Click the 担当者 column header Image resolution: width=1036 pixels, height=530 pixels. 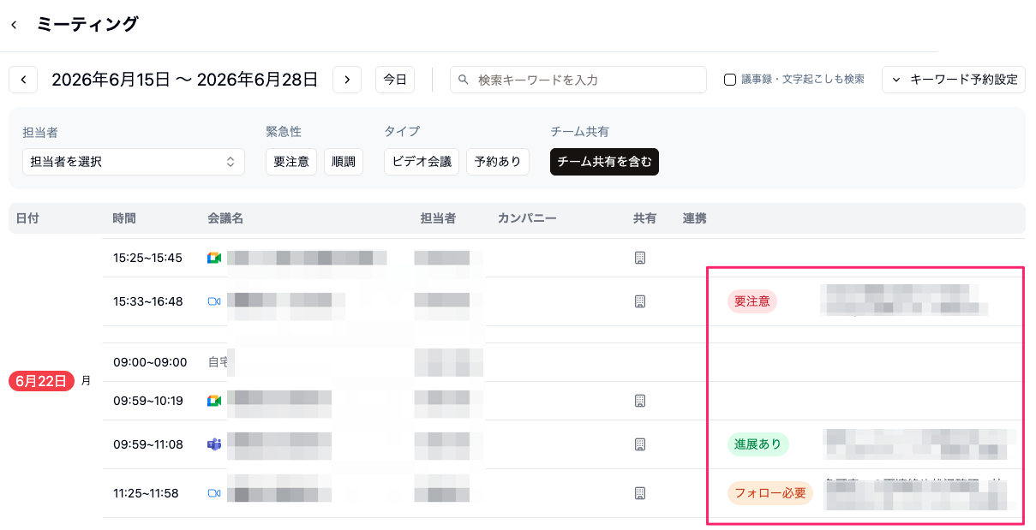tap(438, 218)
